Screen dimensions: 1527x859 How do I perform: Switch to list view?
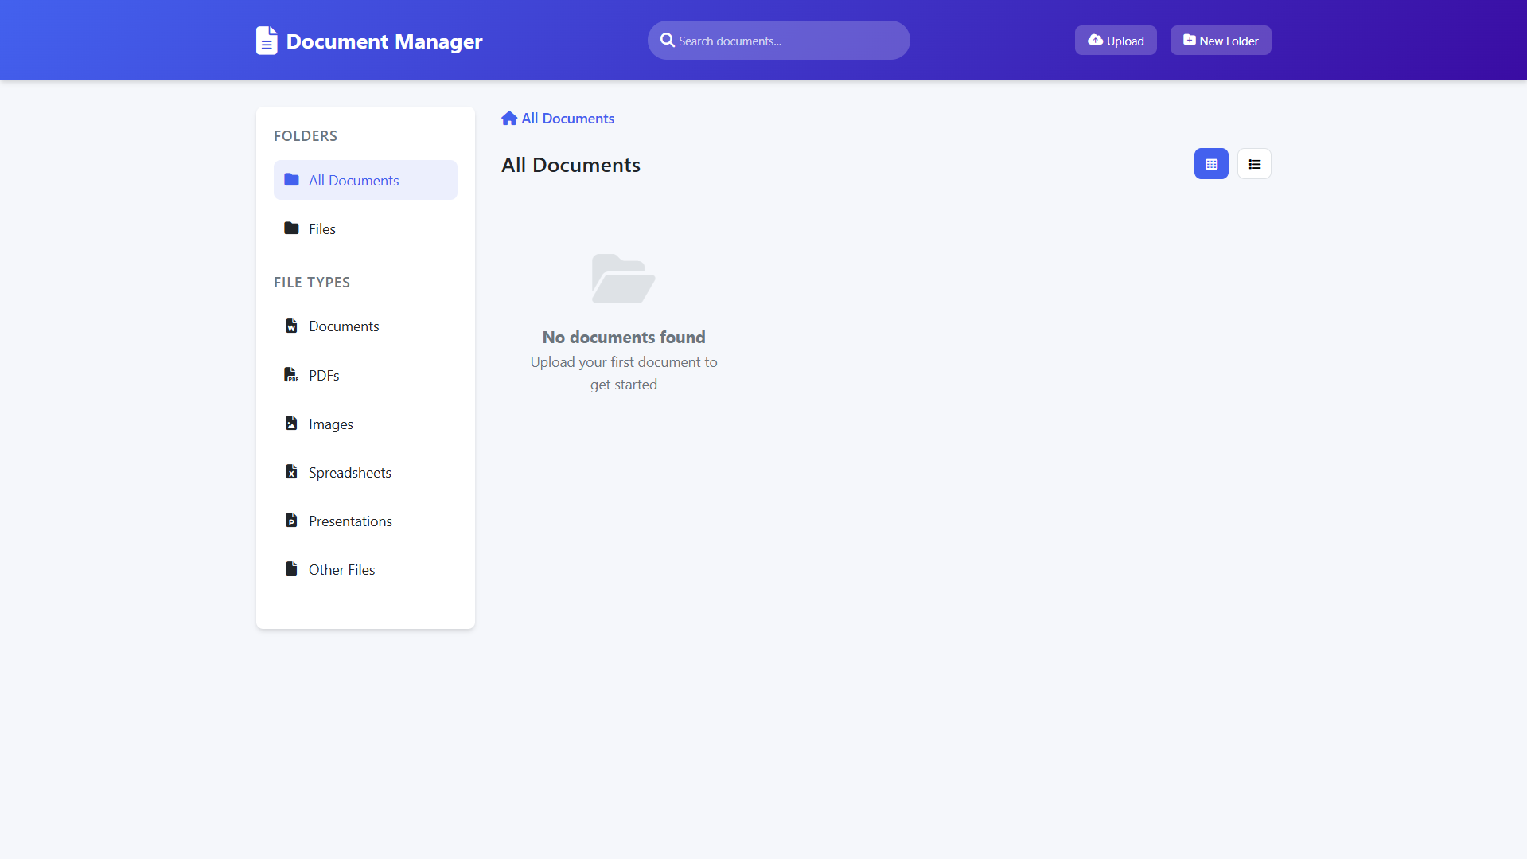click(x=1254, y=164)
